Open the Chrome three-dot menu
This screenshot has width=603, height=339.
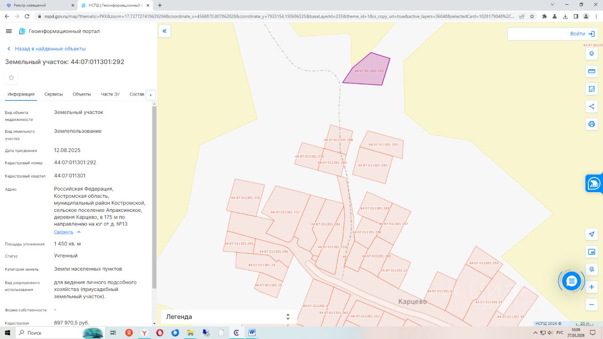click(x=596, y=16)
